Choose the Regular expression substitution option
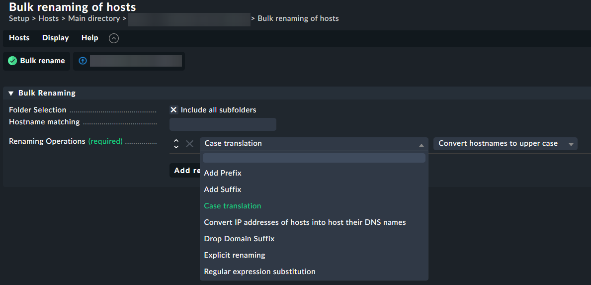 [259, 272]
